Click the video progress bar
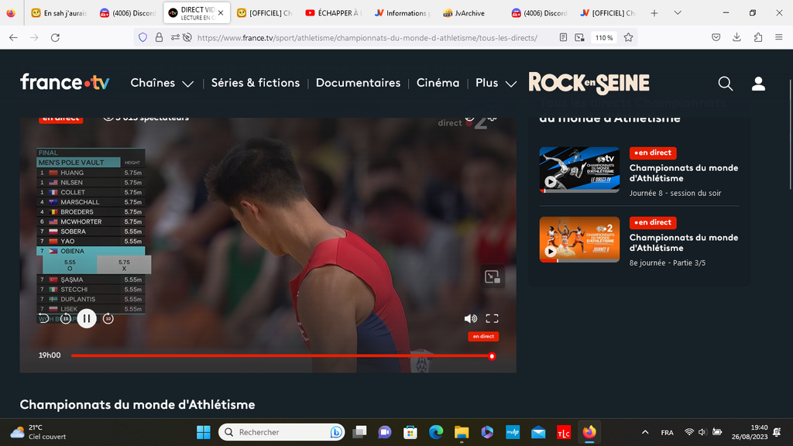793x446 pixels. [x=281, y=356]
